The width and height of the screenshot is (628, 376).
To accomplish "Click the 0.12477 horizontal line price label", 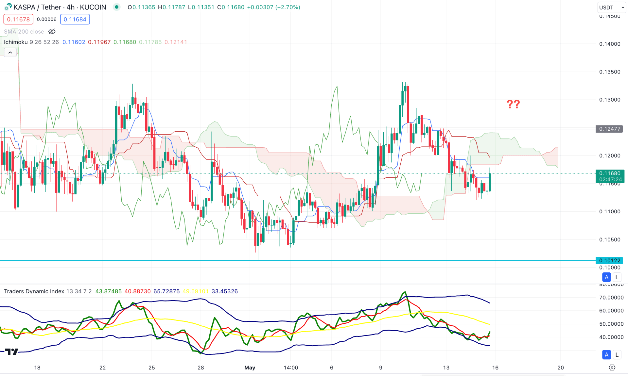I will tap(609, 129).
